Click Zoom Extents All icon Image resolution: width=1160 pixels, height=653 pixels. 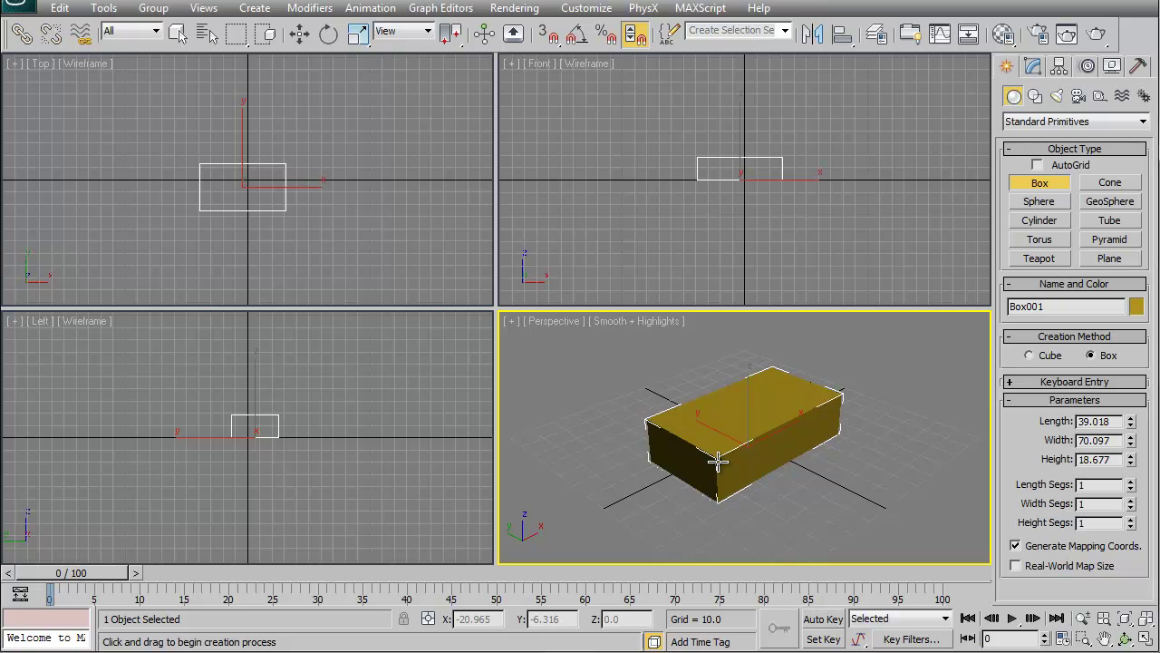[1145, 619]
